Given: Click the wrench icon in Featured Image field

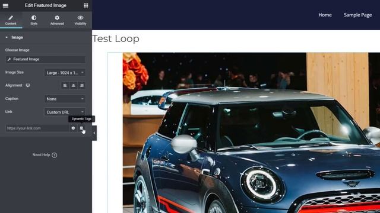Looking at the screenshot, I should (x=9, y=59).
